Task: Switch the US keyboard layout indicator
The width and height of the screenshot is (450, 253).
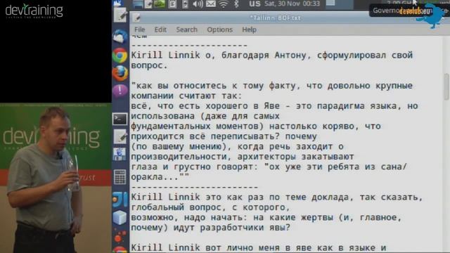Action: [x=255, y=4]
